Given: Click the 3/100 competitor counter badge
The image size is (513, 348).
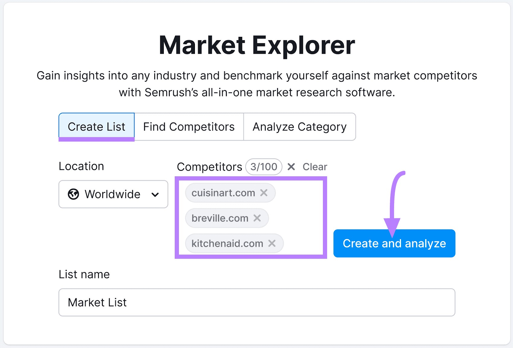Looking at the screenshot, I should [263, 166].
